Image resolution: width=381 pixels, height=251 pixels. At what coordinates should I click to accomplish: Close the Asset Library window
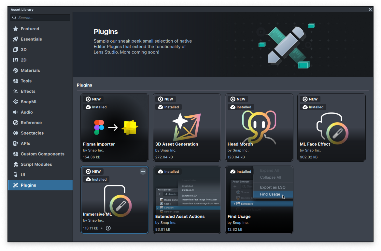point(370,9)
